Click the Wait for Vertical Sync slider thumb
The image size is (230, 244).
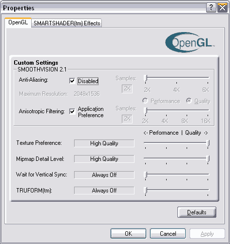[x=146, y=175]
